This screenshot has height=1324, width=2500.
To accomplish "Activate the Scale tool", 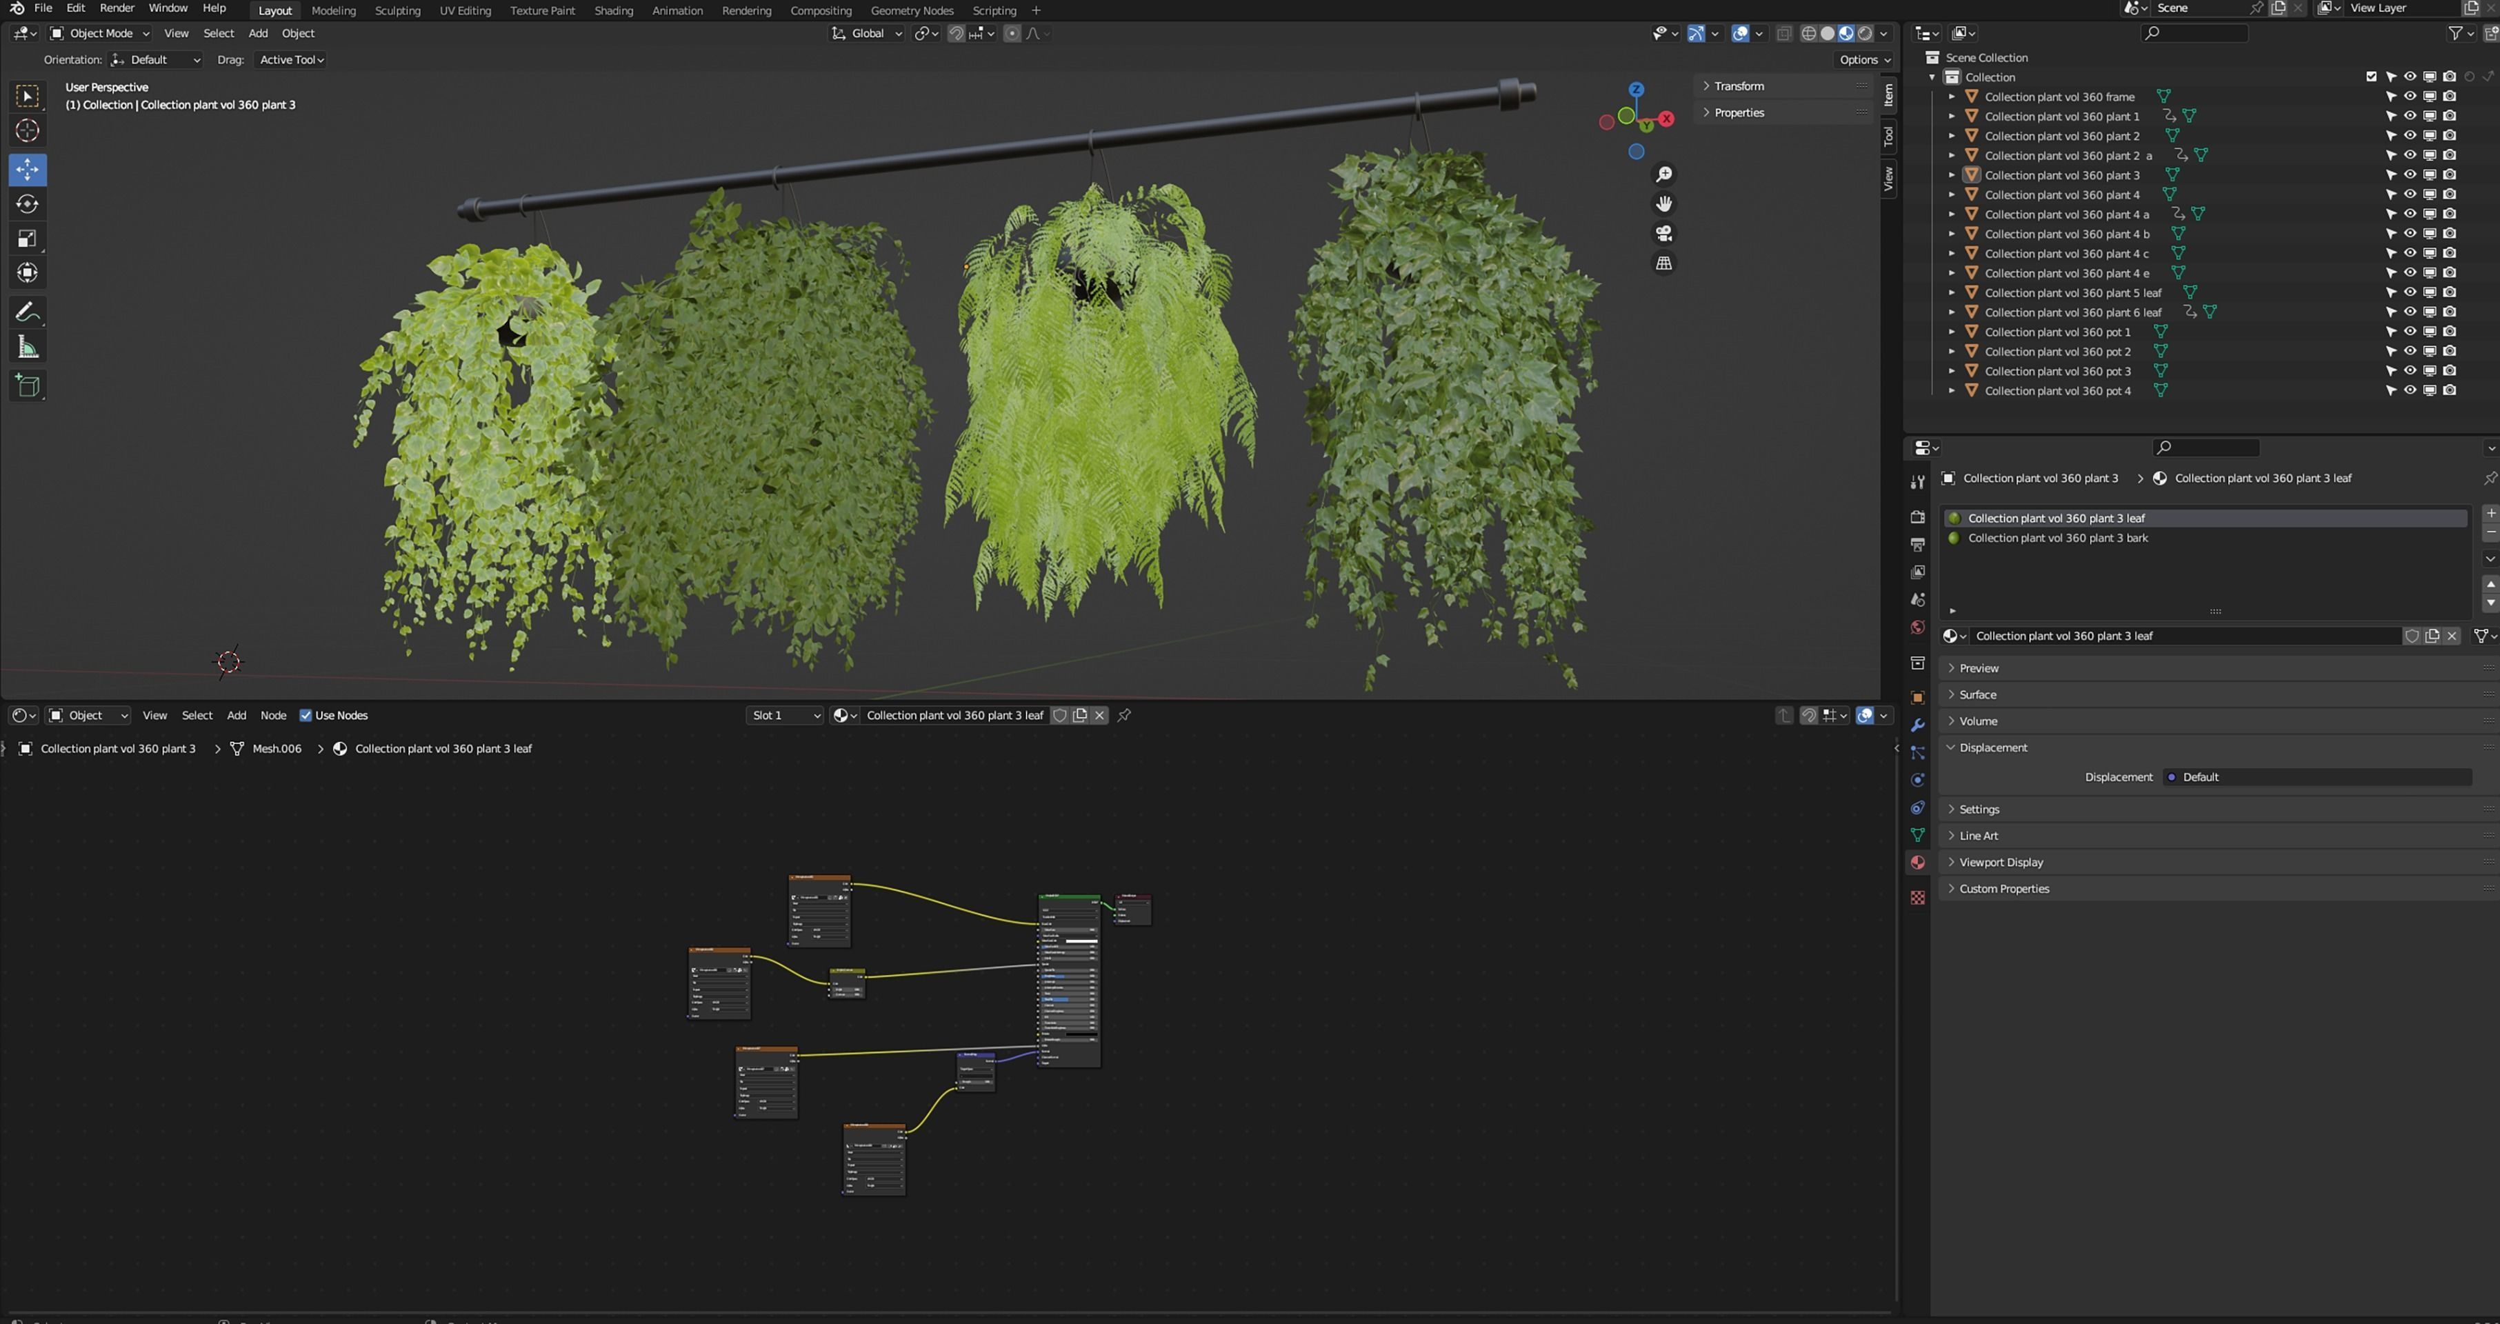I will [x=27, y=239].
